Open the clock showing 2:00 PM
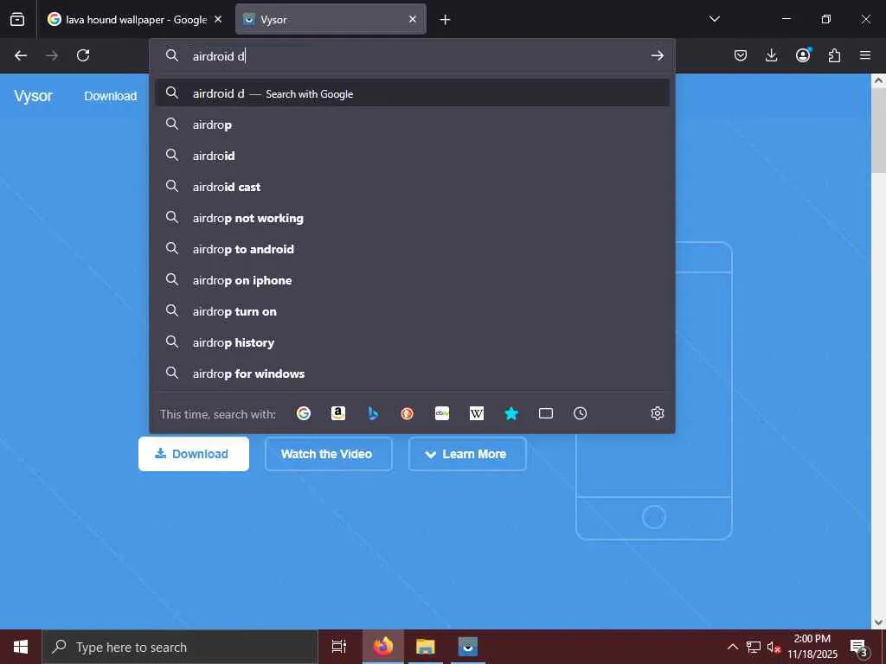Viewport: 886px width, 664px height. click(x=812, y=647)
